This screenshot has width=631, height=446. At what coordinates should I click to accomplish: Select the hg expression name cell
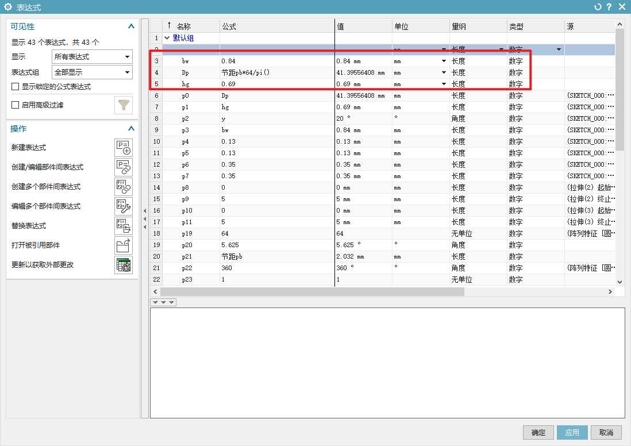pyautogui.click(x=191, y=84)
